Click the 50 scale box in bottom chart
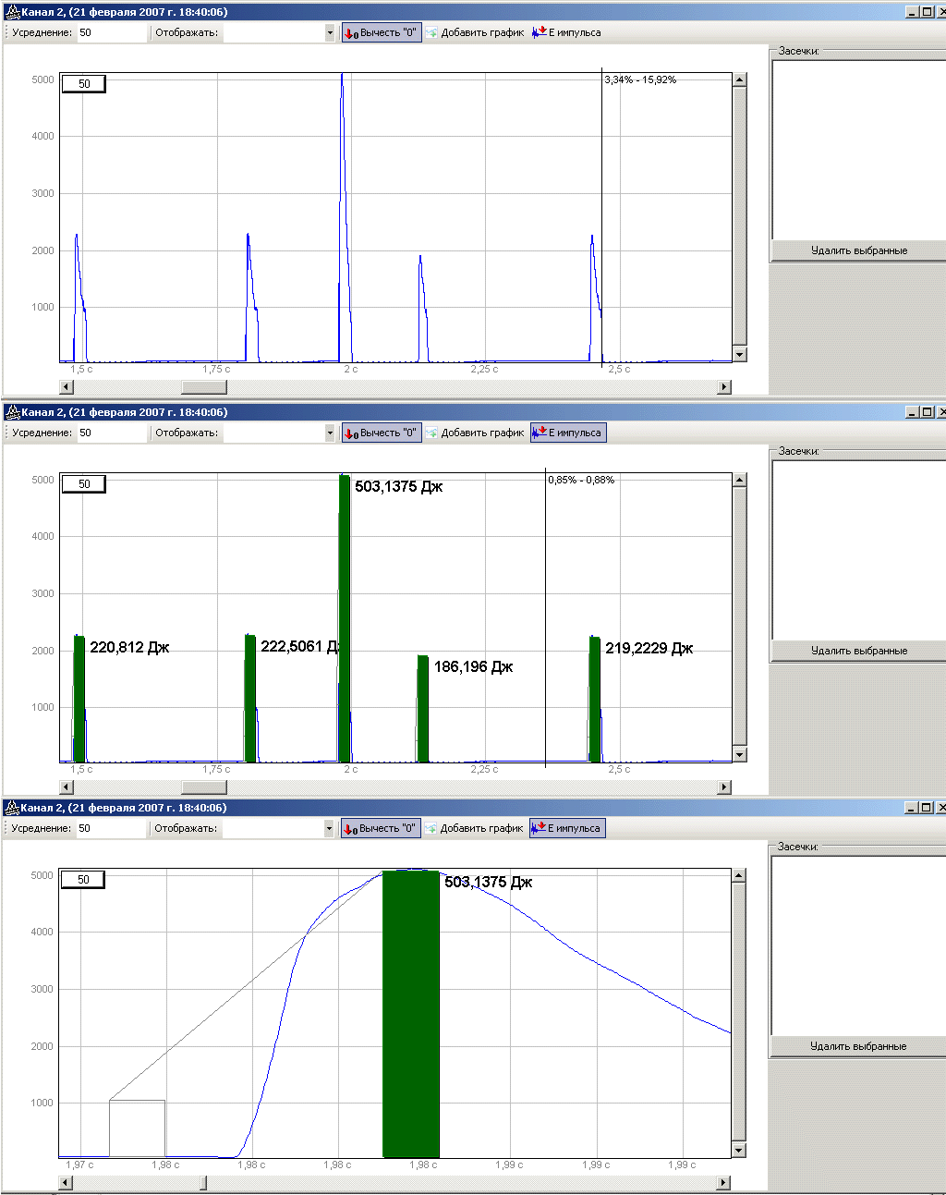The height and width of the screenshot is (1195, 946). coord(83,879)
